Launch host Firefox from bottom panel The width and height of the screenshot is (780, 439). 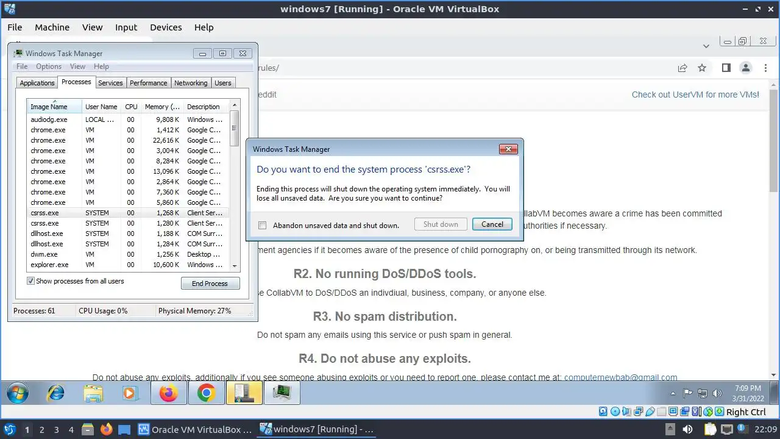(106, 429)
